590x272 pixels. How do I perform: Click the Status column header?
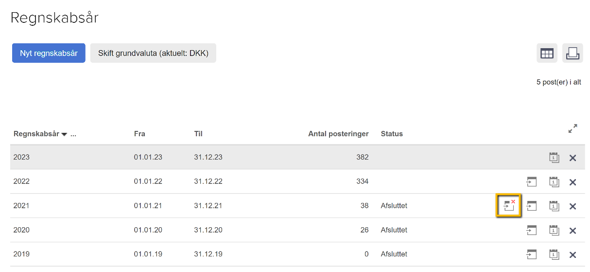tap(392, 134)
